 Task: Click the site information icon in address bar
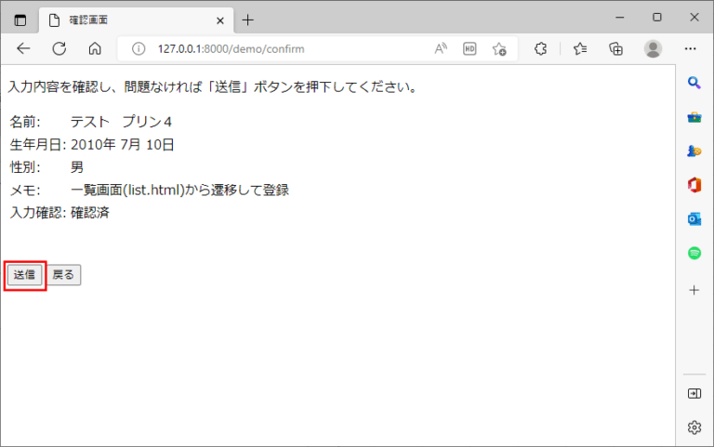139,48
